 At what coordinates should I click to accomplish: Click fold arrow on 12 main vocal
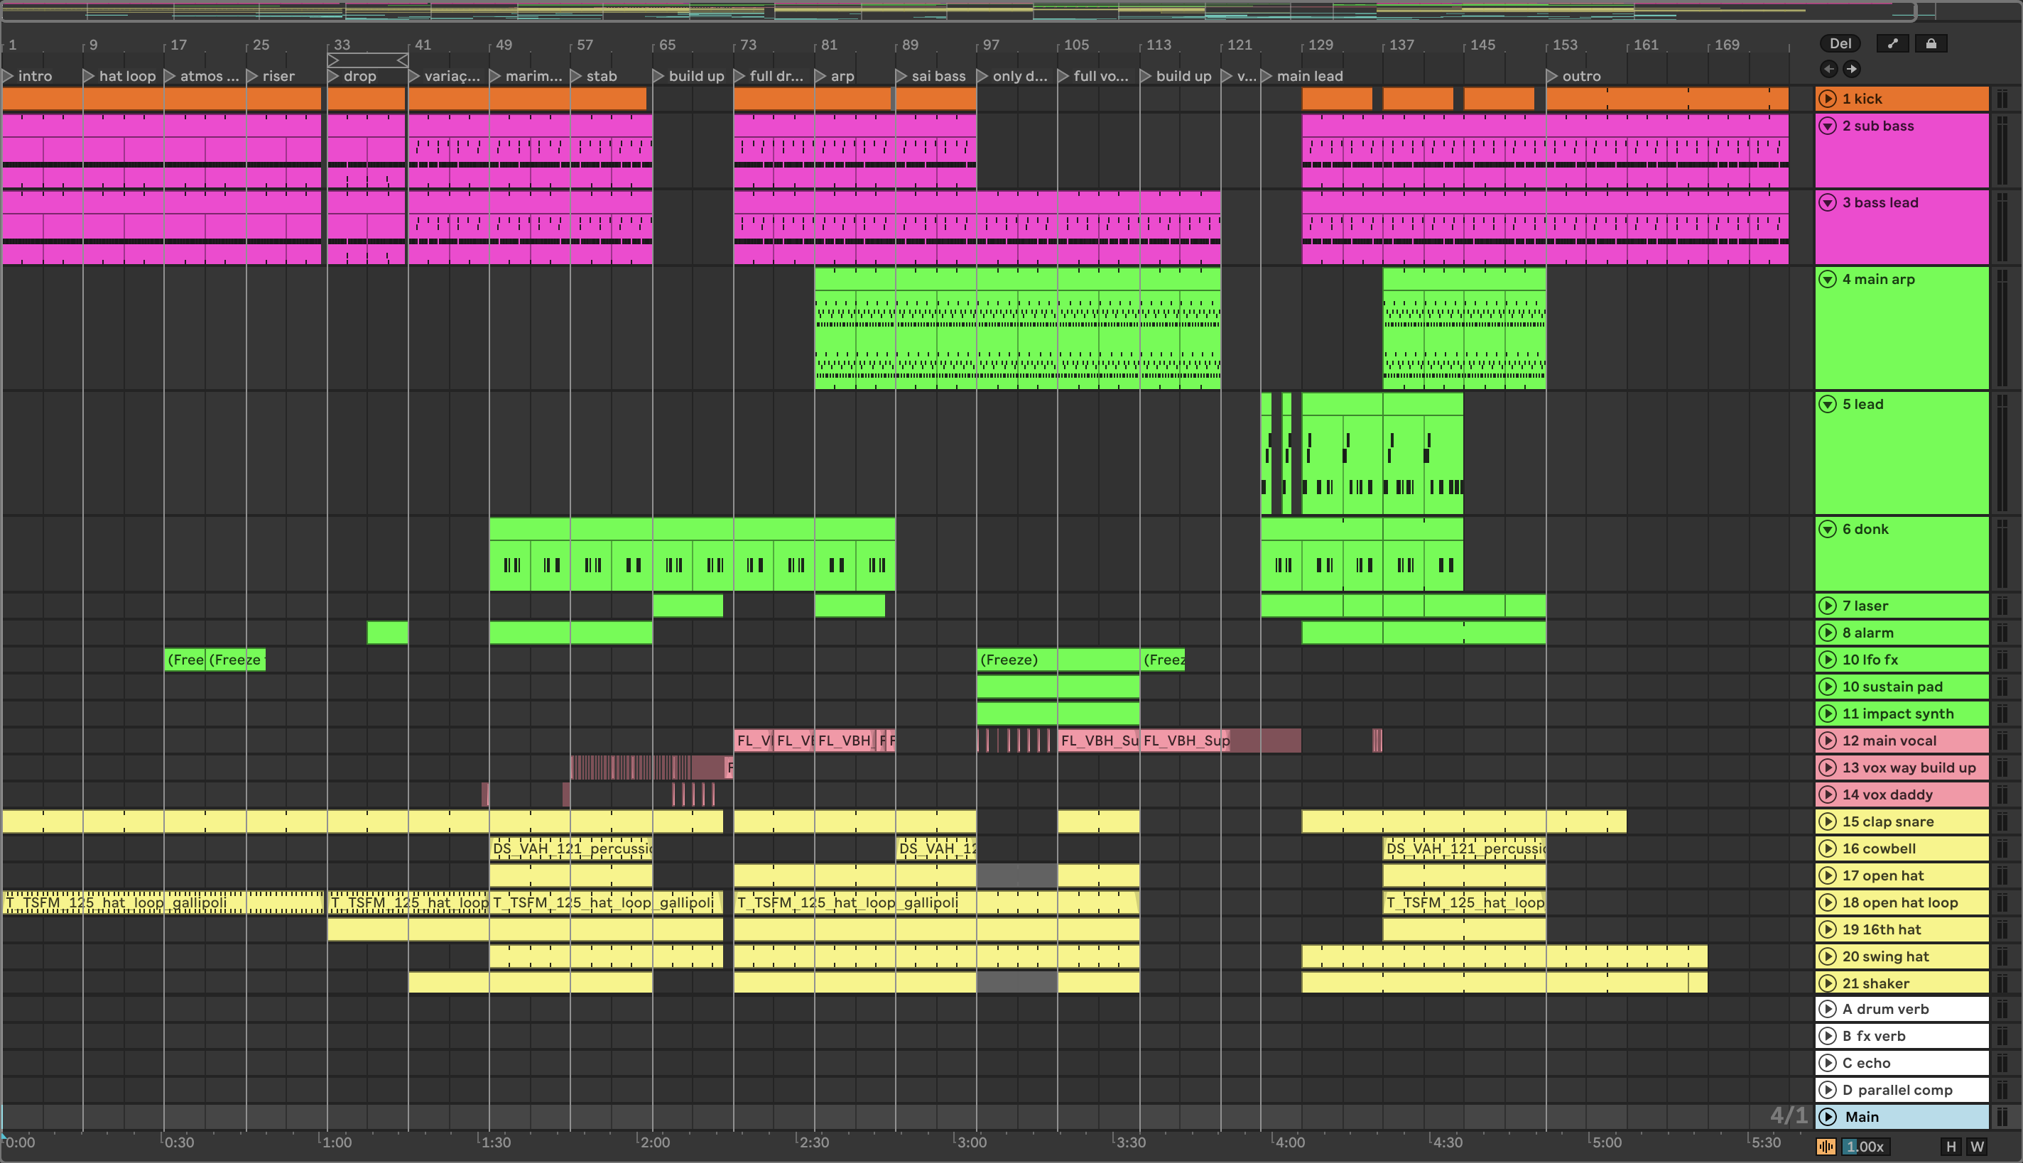[1827, 741]
